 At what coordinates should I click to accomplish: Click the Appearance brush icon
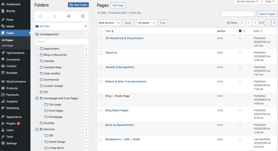pos(3,117)
